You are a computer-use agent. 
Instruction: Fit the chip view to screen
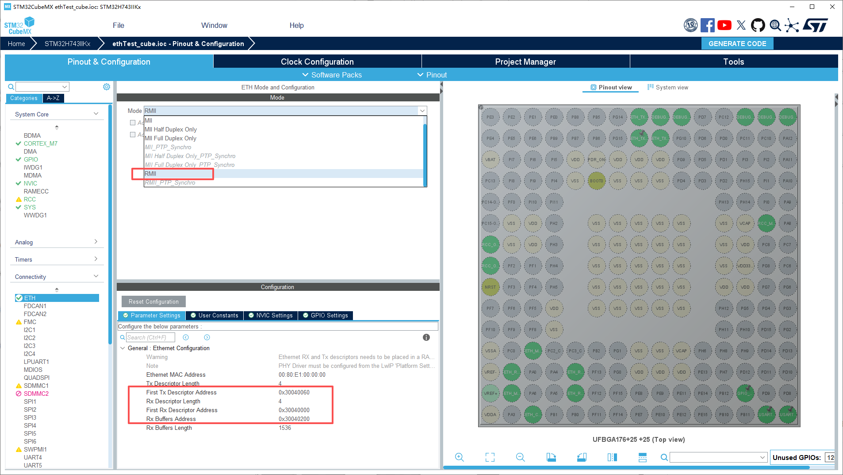pyautogui.click(x=490, y=457)
